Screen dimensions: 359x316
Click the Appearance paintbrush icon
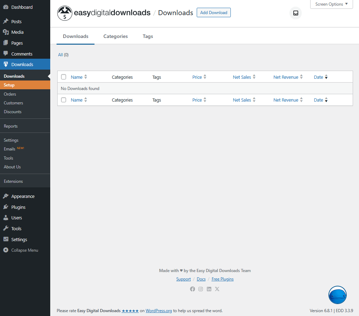6,196
